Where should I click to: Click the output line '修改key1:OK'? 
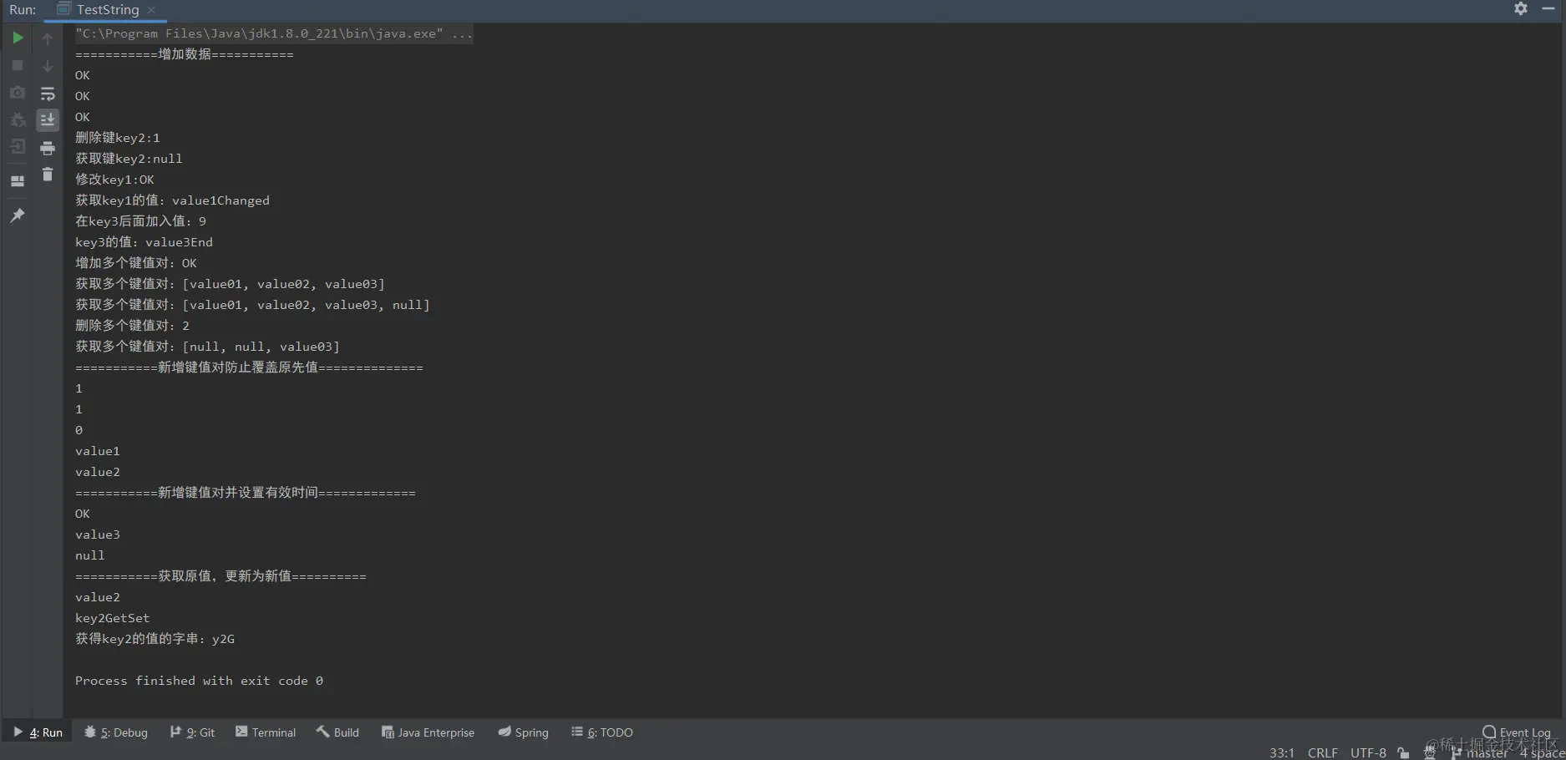coord(114,180)
